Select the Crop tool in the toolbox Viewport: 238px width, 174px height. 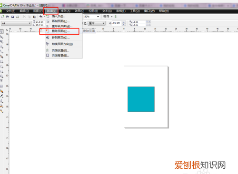1,42
